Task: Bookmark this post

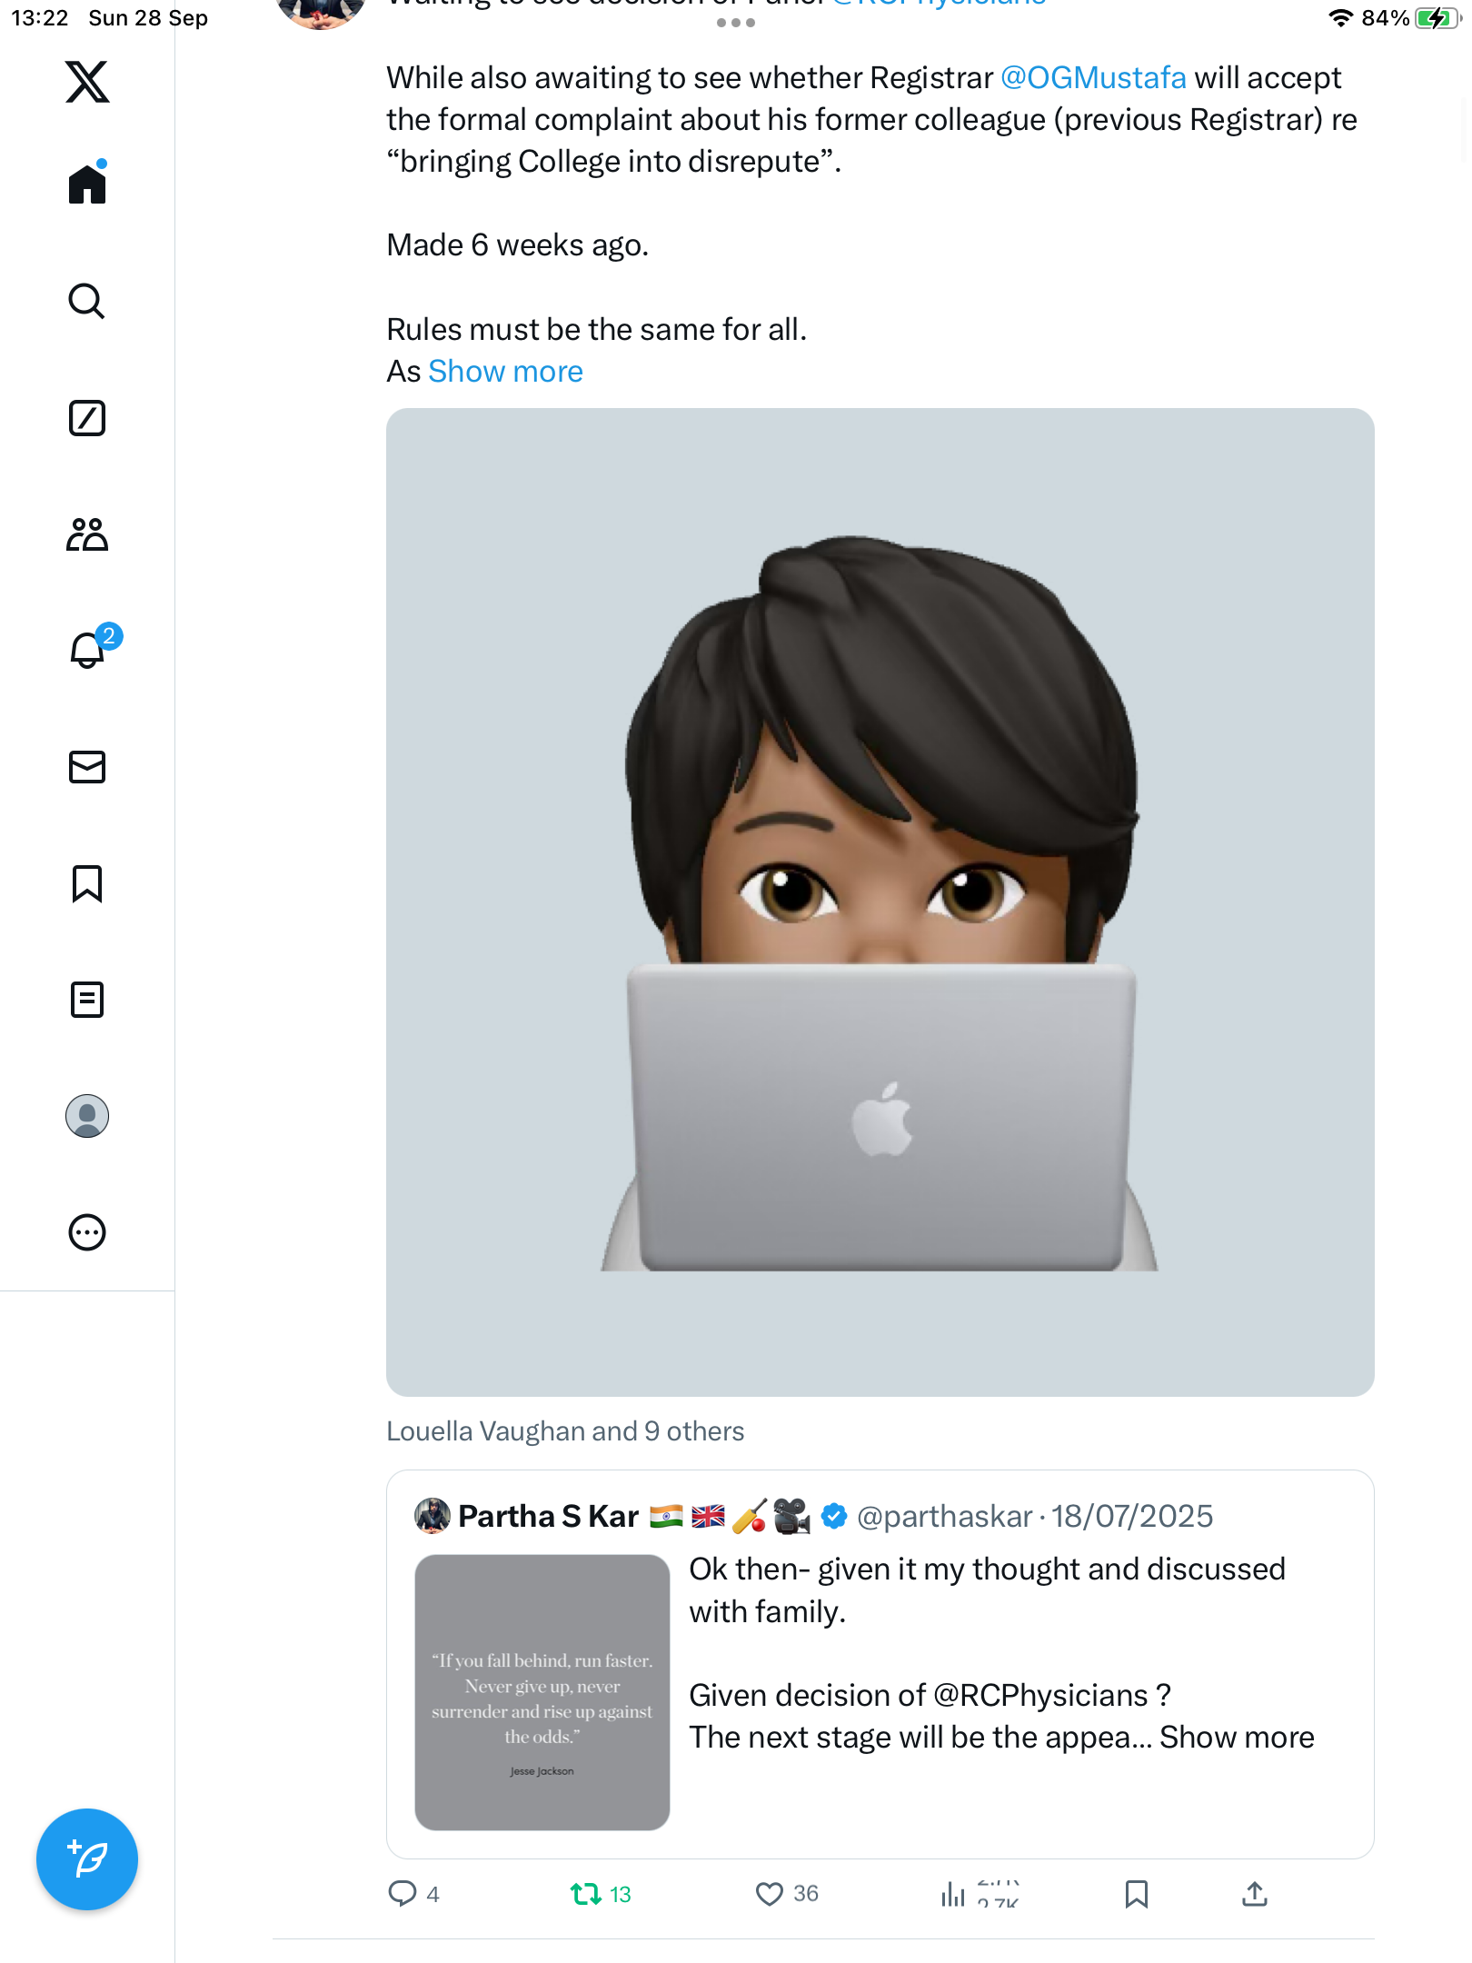Action: pos(1136,1894)
